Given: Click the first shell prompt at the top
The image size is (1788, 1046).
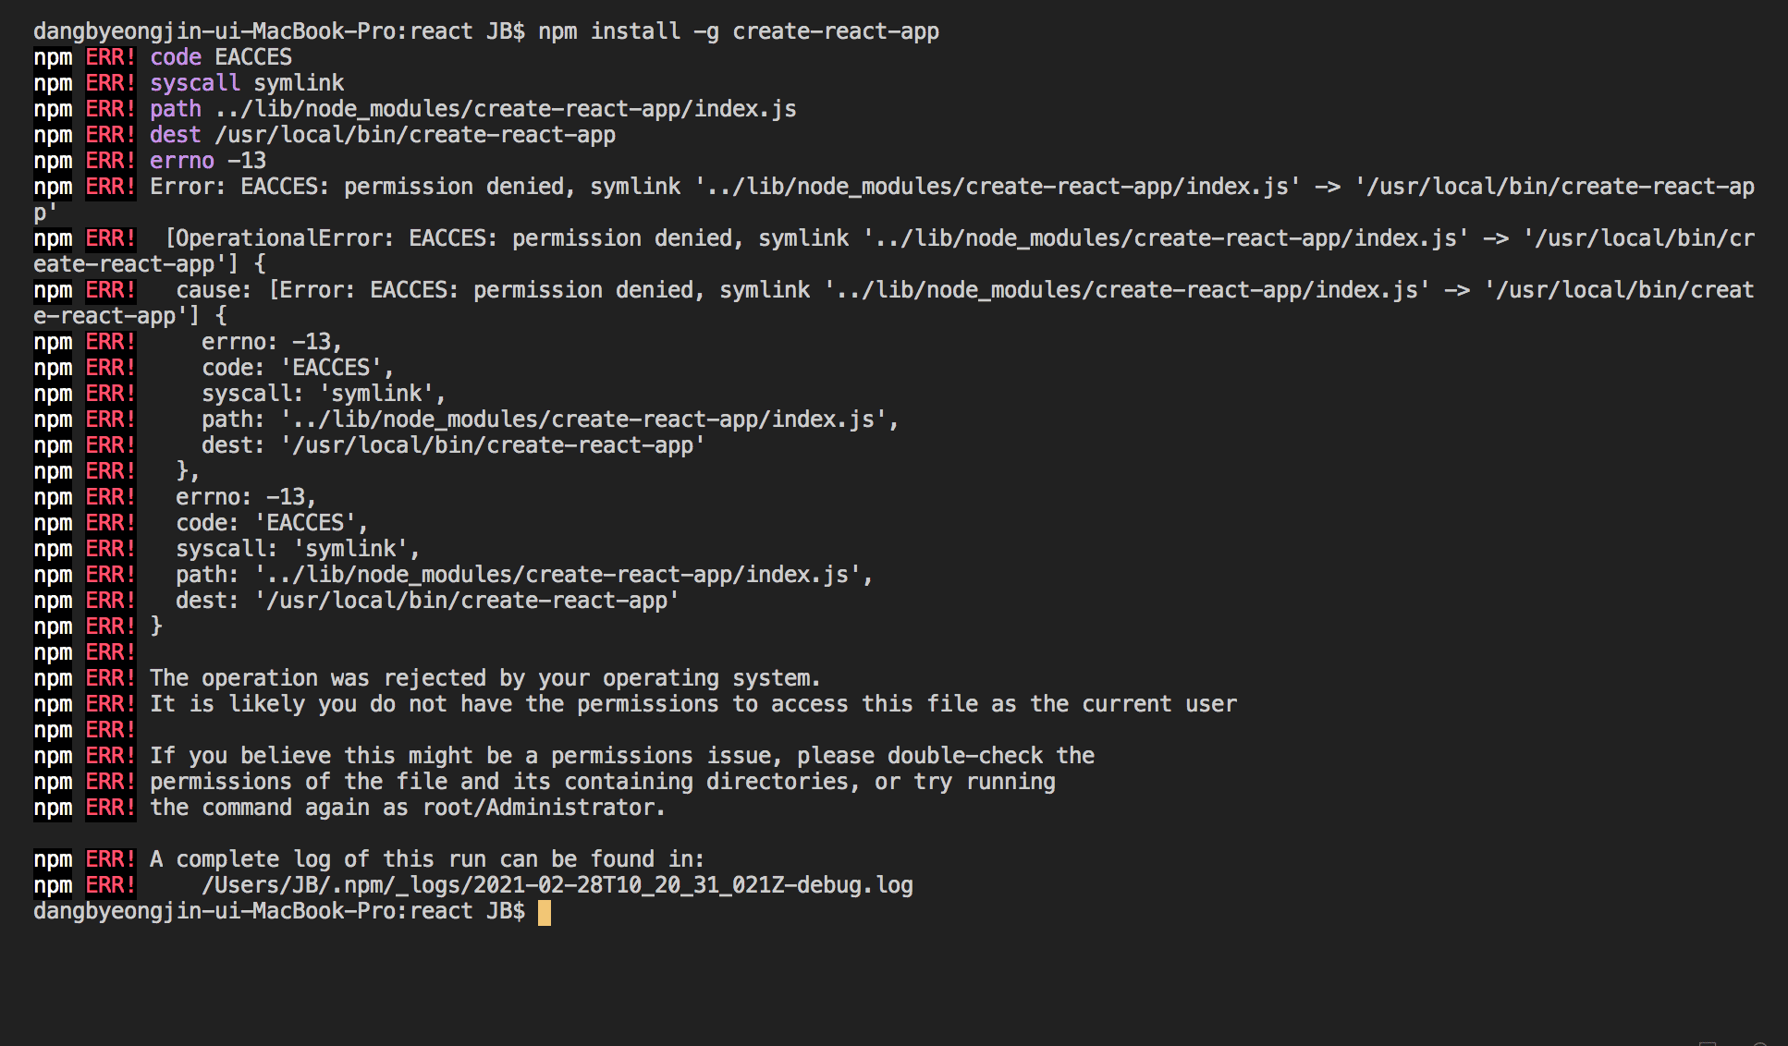Looking at the screenshot, I should tap(278, 31).
